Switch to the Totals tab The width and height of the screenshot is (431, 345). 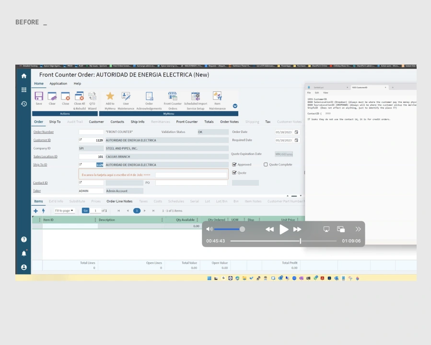pos(209,122)
